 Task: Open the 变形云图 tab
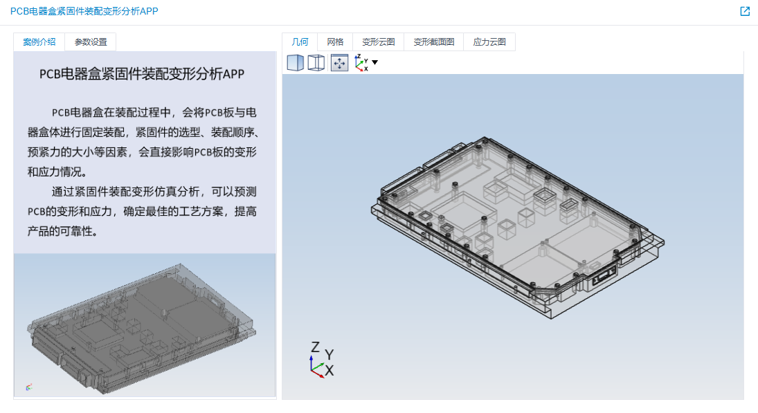pyautogui.click(x=379, y=42)
